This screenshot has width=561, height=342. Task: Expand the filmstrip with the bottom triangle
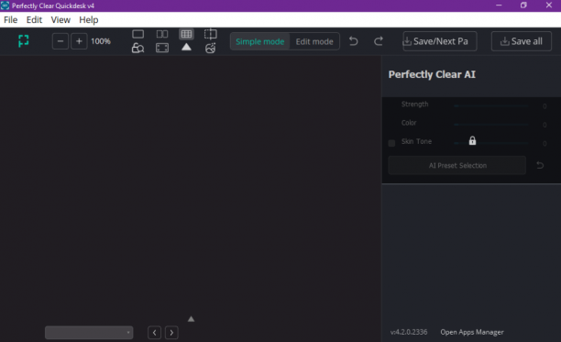(191, 319)
